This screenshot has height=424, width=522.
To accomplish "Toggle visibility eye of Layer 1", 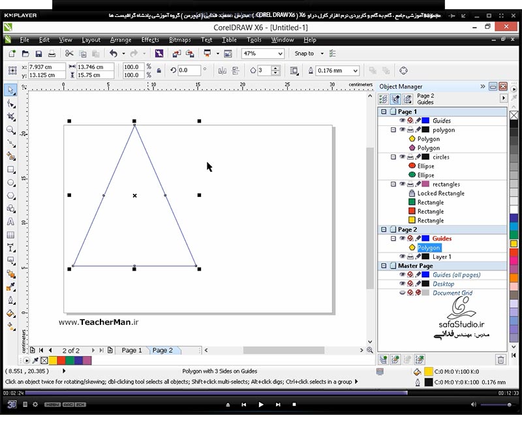I will click(x=403, y=256).
